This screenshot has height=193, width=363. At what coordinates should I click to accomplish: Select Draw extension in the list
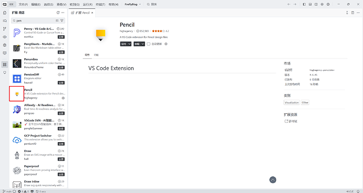[38, 155]
